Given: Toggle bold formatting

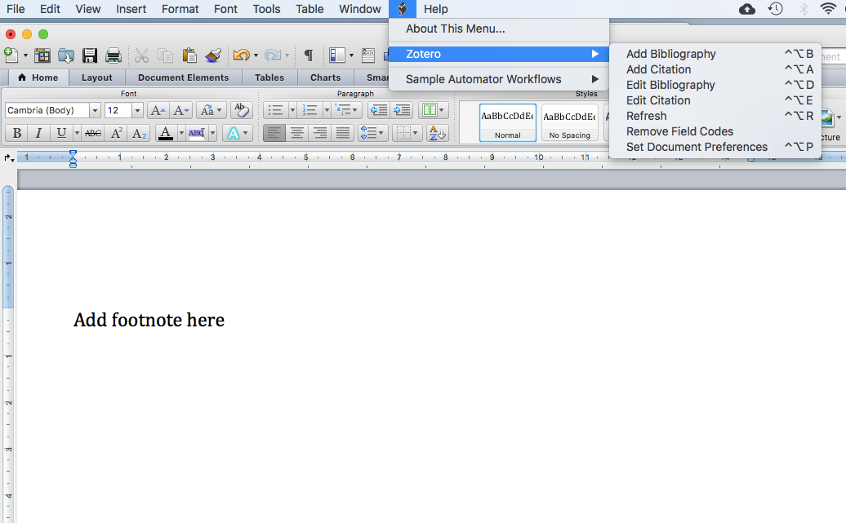Looking at the screenshot, I should point(16,133).
